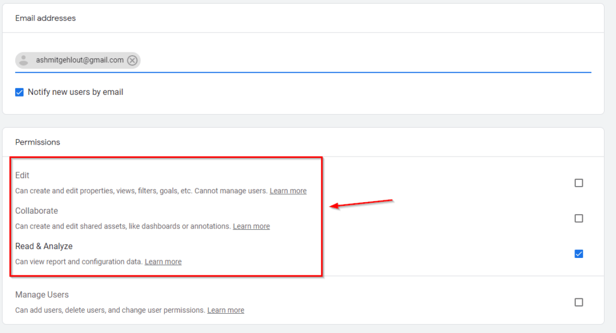616x333 pixels.
Task: Enable the Collaborate permission checkbox
Action: (x=579, y=218)
